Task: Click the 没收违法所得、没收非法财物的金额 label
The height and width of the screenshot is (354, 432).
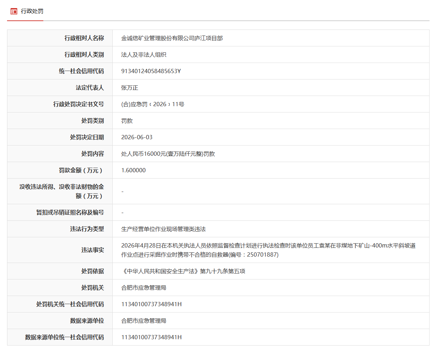Action: pos(62,191)
